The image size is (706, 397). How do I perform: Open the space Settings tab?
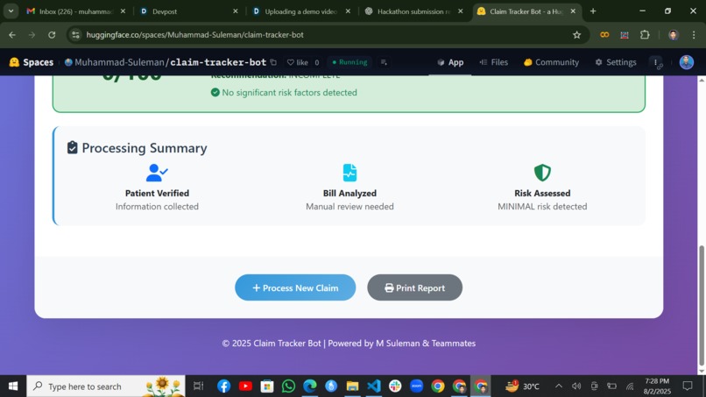[616, 62]
